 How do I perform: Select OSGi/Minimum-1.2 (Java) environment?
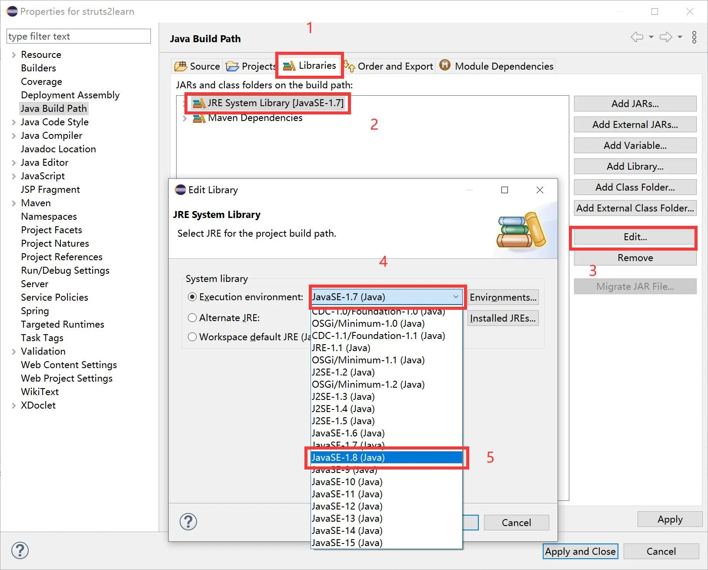point(387,384)
